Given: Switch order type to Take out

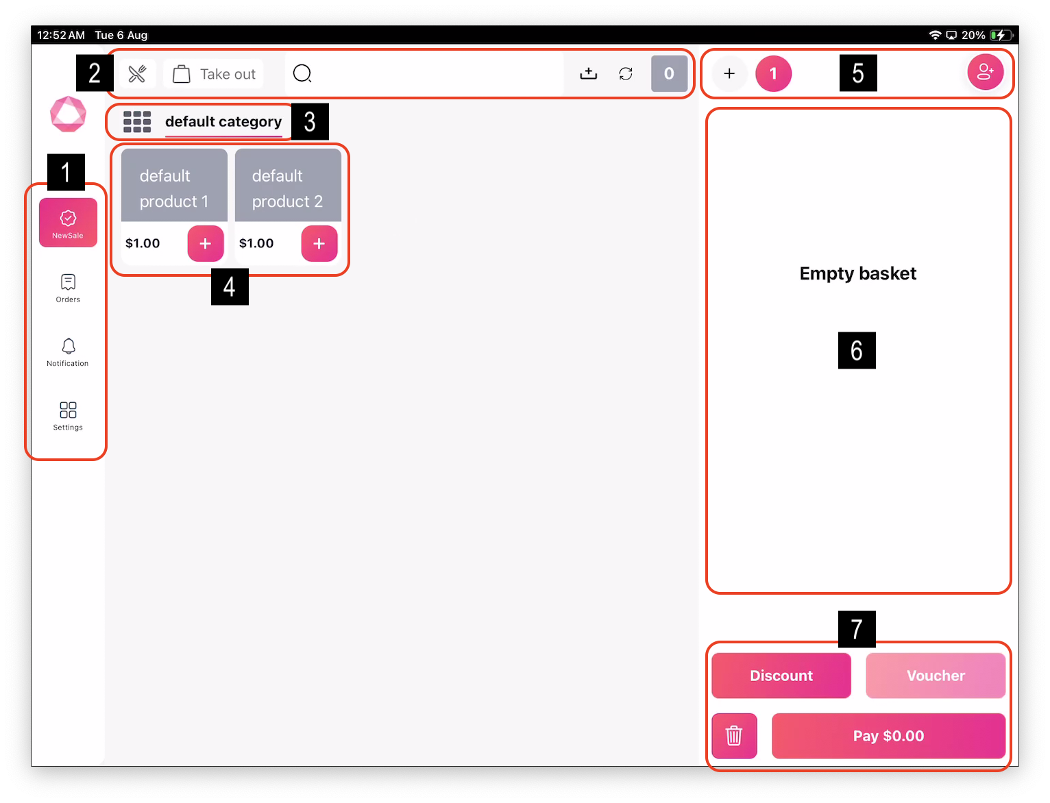Looking at the screenshot, I should click(214, 74).
